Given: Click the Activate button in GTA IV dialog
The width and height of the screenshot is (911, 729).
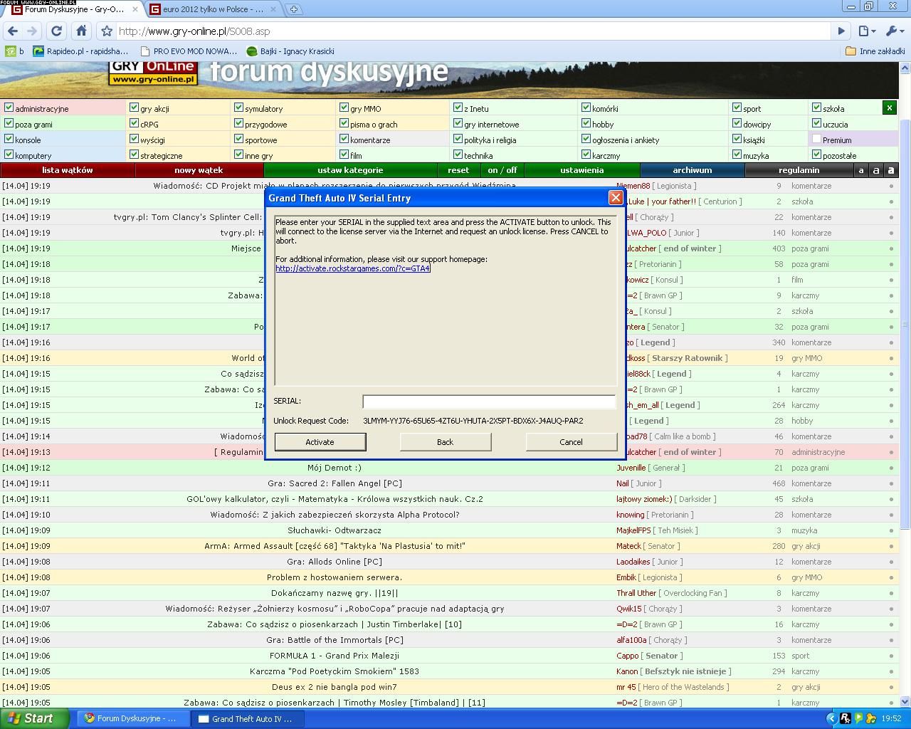Looking at the screenshot, I should (320, 442).
